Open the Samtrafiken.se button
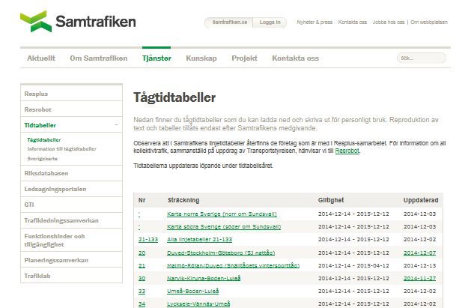 click(x=229, y=22)
